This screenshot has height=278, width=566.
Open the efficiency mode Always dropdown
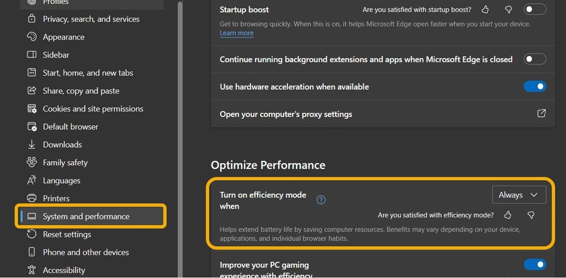tap(519, 194)
